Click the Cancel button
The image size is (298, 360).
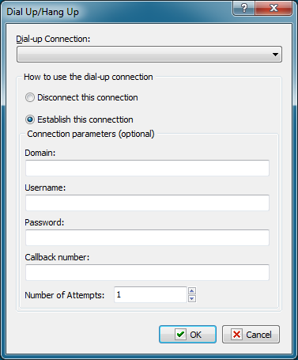point(251,335)
